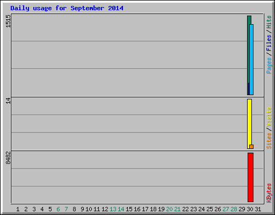Screen dimensions: 275x215
Task: Click day 8 on the x-axis
Action: (x=74, y=209)
